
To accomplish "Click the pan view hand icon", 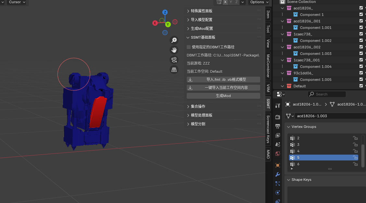I will tap(174, 50).
